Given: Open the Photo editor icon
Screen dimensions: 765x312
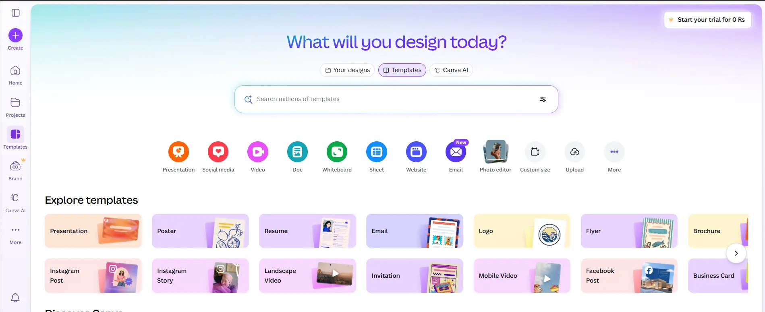Looking at the screenshot, I should point(495,152).
